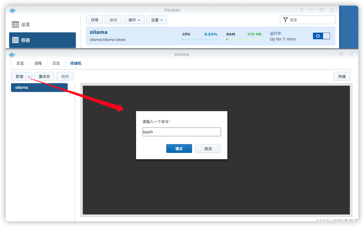Viewport: 364px width, 227px height.
Task: Minimize the Docker window
Action: pos(311,10)
